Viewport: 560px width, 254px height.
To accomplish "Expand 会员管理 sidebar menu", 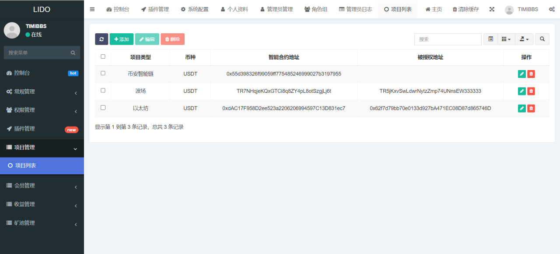I will click(x=42, y=186).
